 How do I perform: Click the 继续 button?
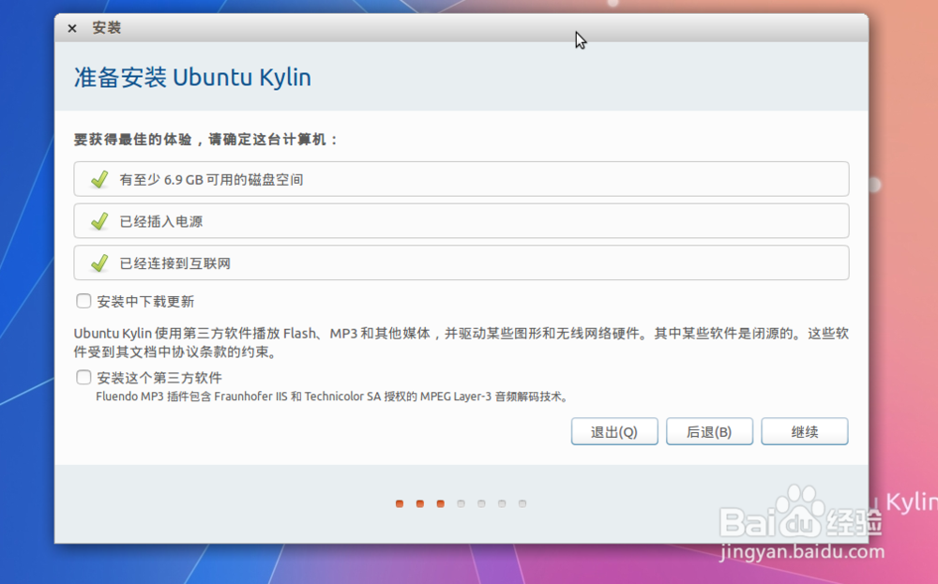click(x=805, y=431)
